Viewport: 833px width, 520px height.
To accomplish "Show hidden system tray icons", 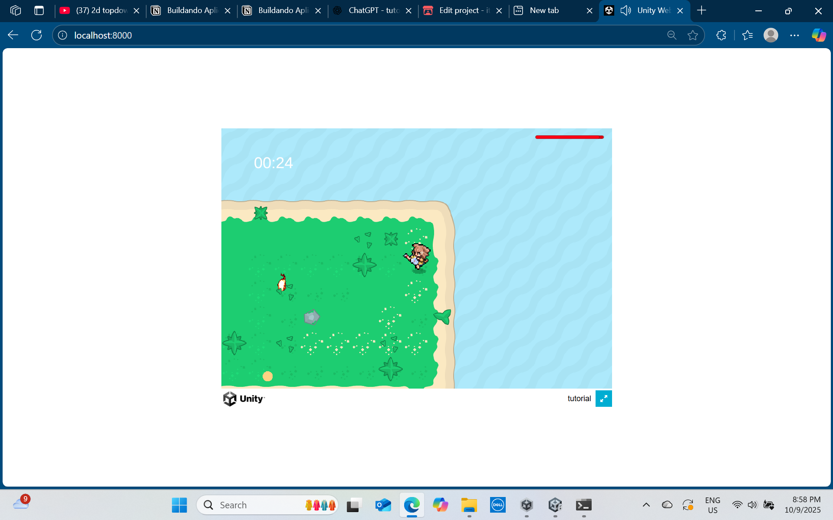I will [x=646, y=505].
